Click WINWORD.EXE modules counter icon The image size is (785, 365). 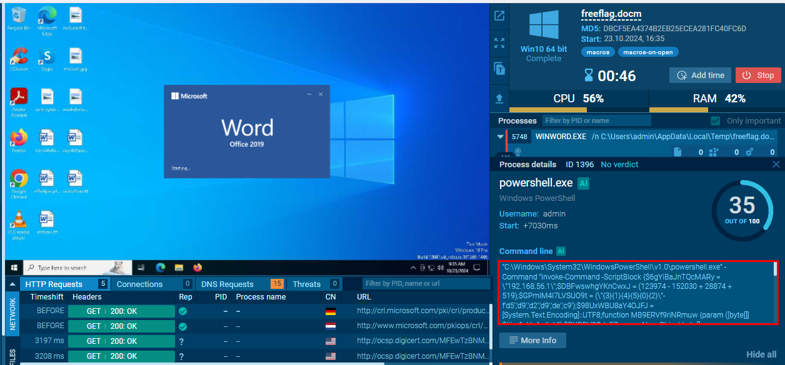(713, 152)
